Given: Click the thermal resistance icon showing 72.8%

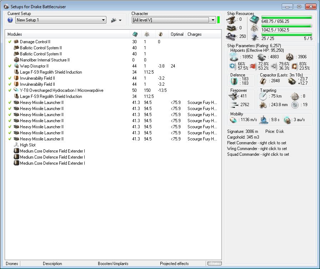Looking at the screenshot, I should click(x=253, y=66).
